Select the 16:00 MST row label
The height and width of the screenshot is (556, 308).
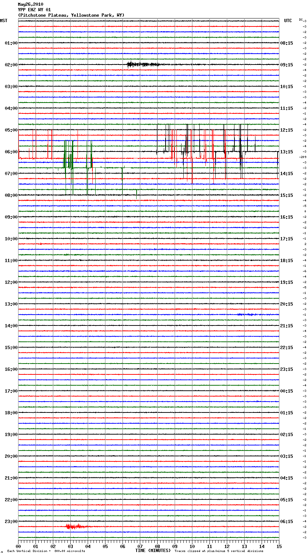pos(11,369)
